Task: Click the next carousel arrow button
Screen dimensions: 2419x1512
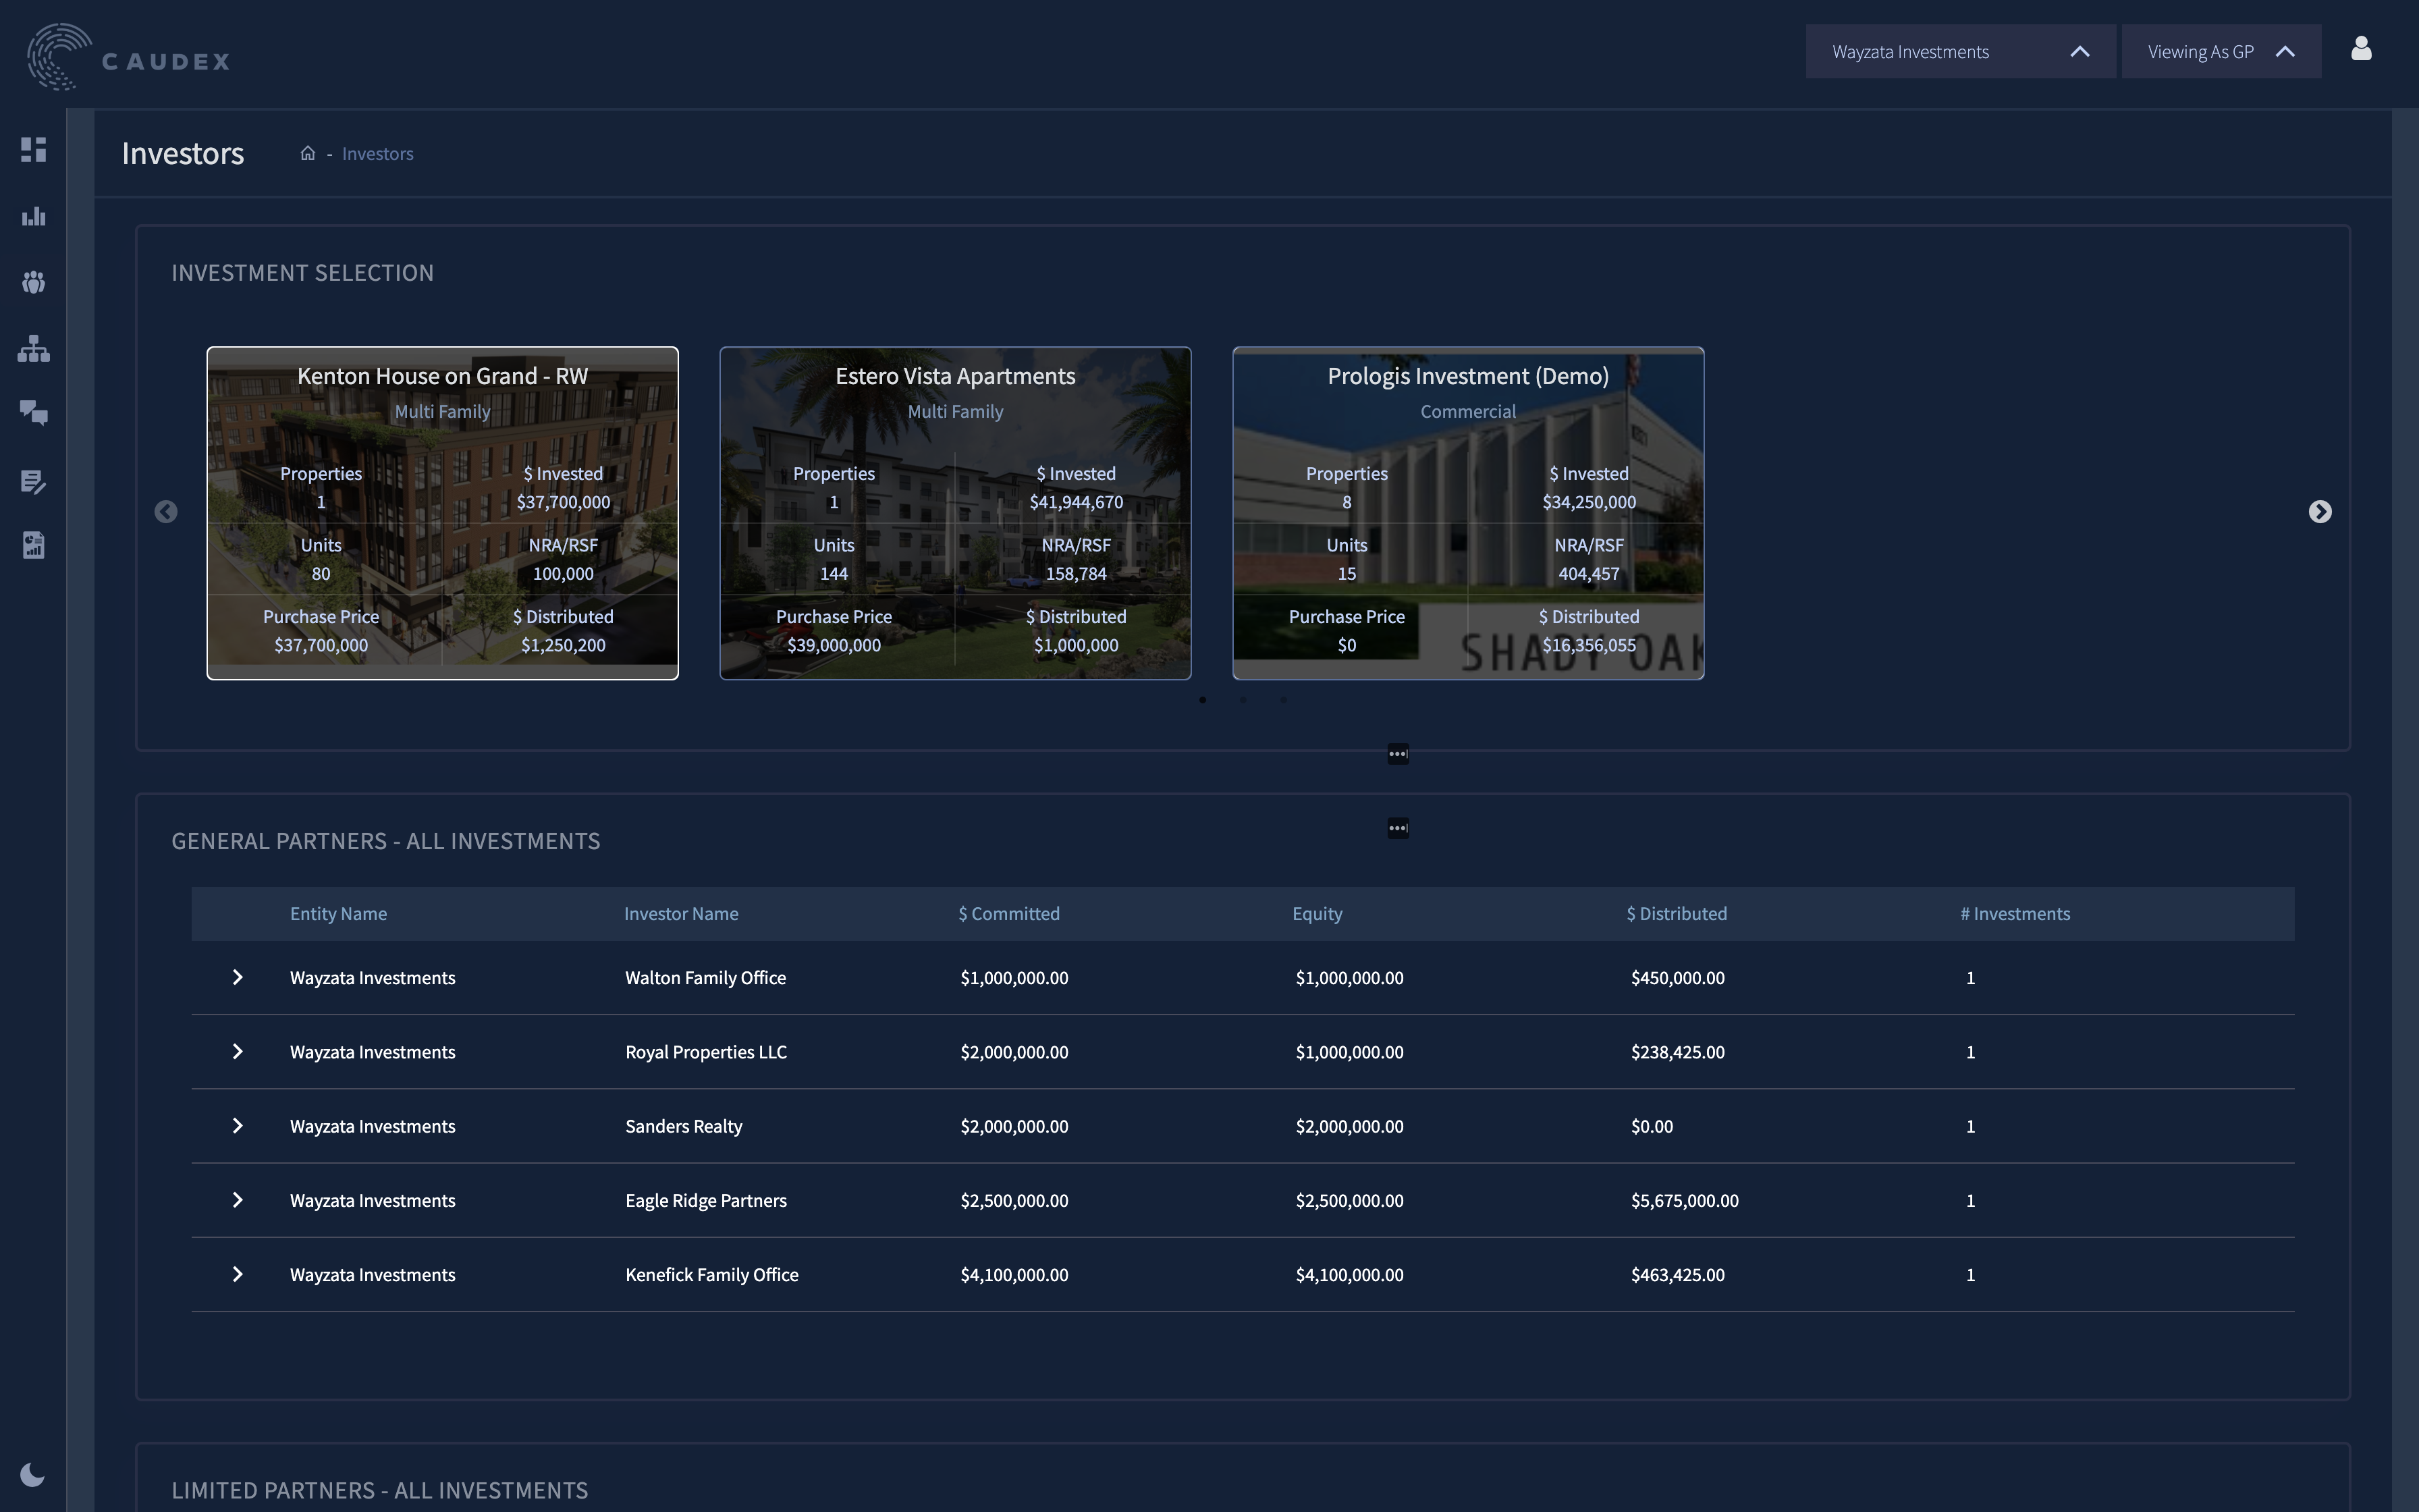Action: (x=2319, y=512)
